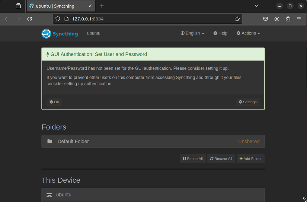Viewport: 307px width, 202px height.
Task: Click the Syncthing logo
Action: 60,33
